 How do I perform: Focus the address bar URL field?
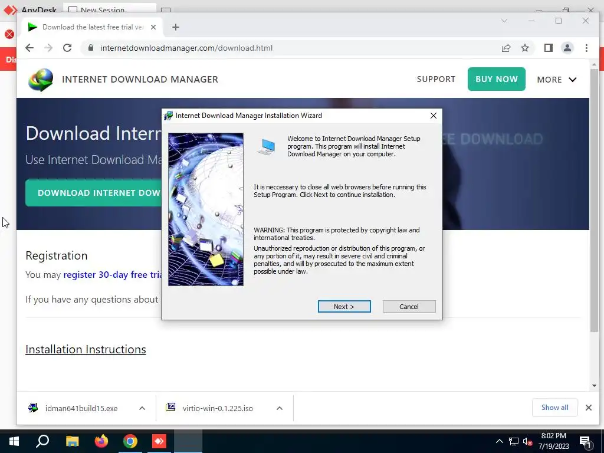pos(293,48)
